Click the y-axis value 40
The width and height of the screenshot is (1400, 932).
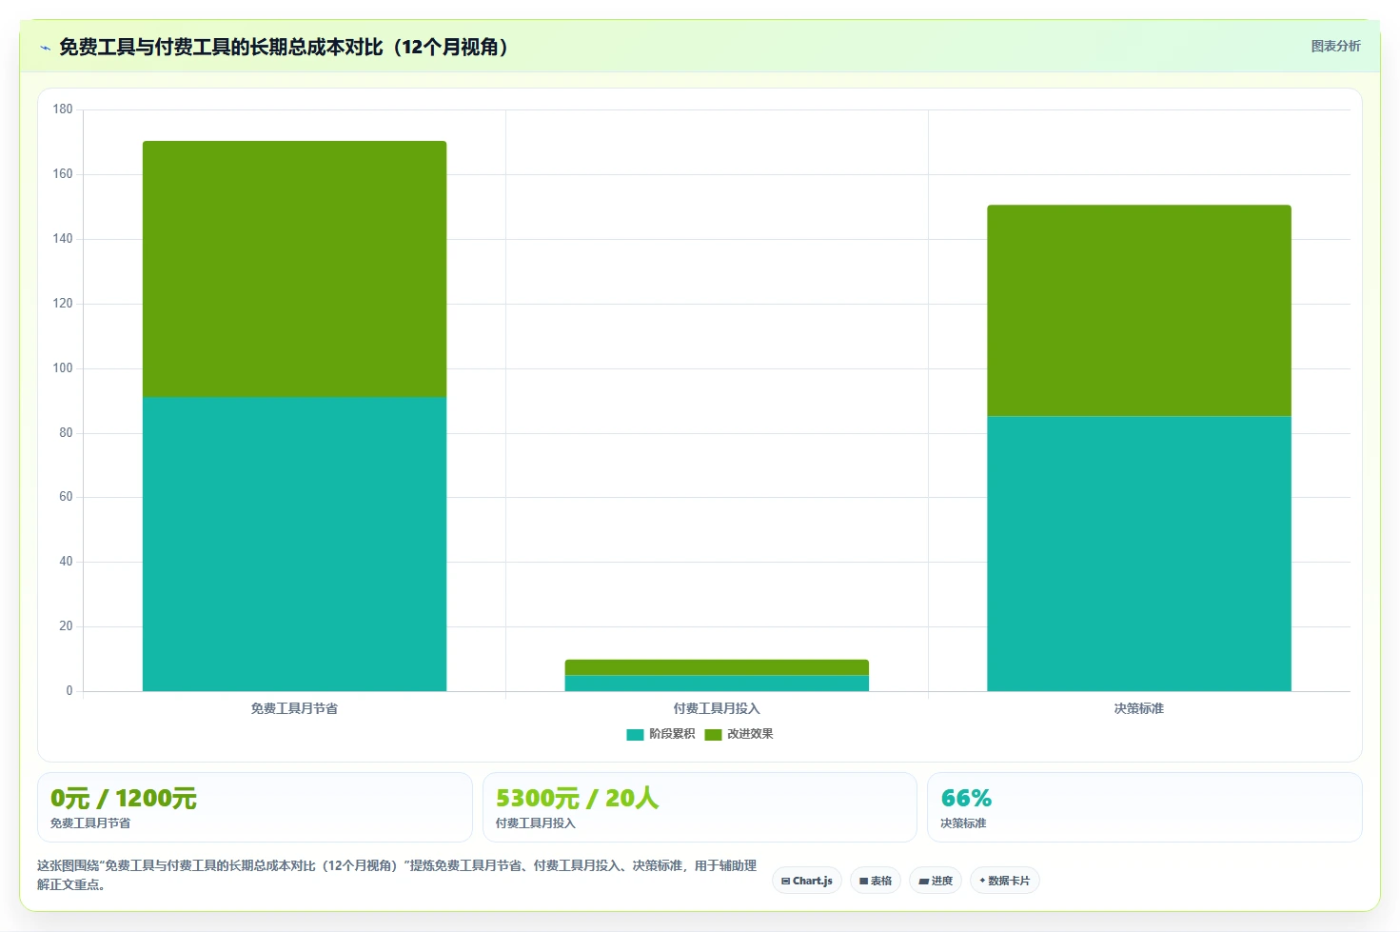tap(66, 562)
